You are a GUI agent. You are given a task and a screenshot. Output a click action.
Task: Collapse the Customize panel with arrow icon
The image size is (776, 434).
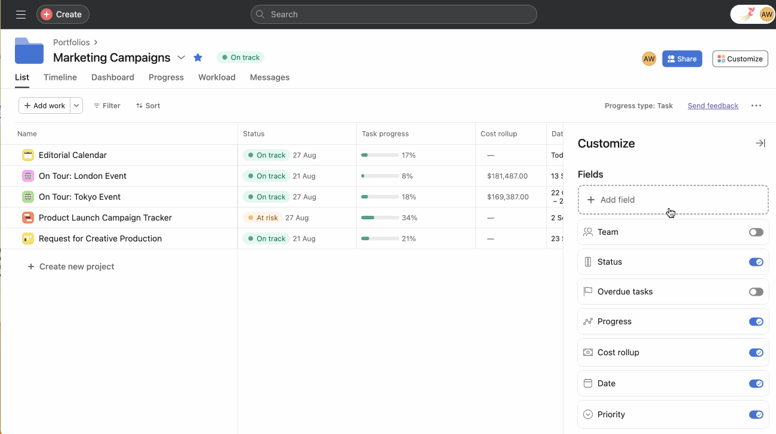click(760, 143)
